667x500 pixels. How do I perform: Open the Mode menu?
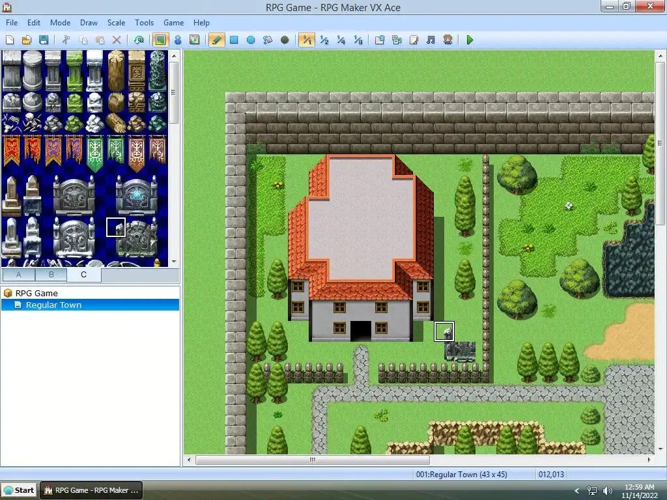pyautogui.click(x=60, y=23)
